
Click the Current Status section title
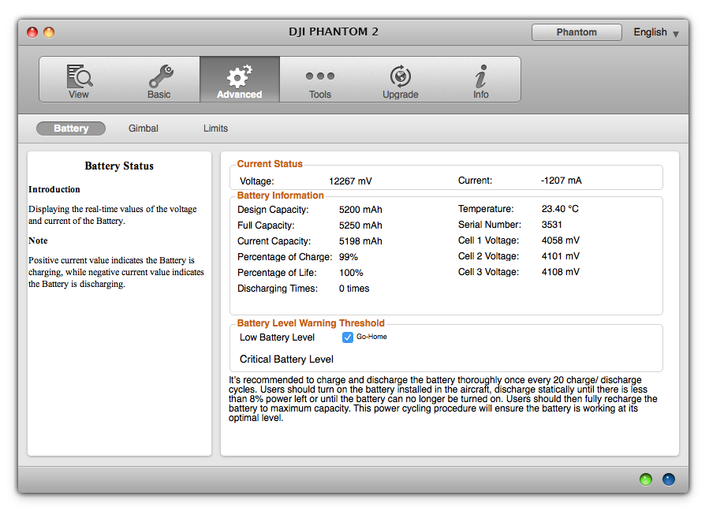(270, 164)
